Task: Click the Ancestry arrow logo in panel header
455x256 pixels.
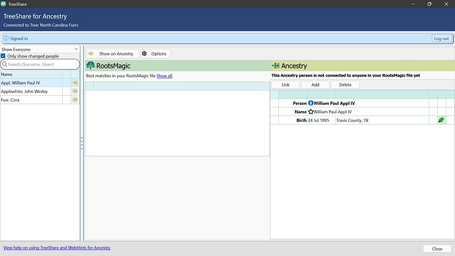Action: coord(275,66)
